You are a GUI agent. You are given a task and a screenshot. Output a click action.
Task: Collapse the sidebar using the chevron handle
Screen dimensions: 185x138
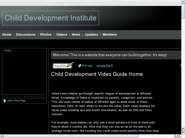[x=24, y=96]
